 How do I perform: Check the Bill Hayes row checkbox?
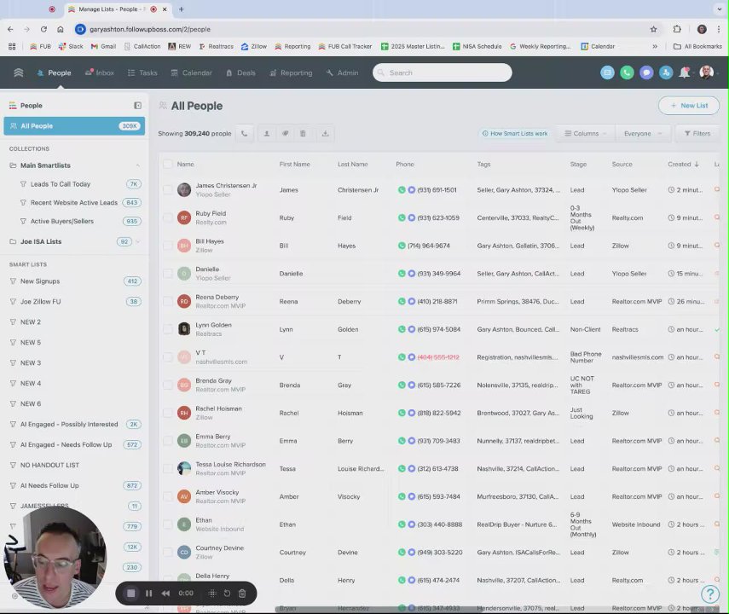pyautogui.click(x=167, y=246)
